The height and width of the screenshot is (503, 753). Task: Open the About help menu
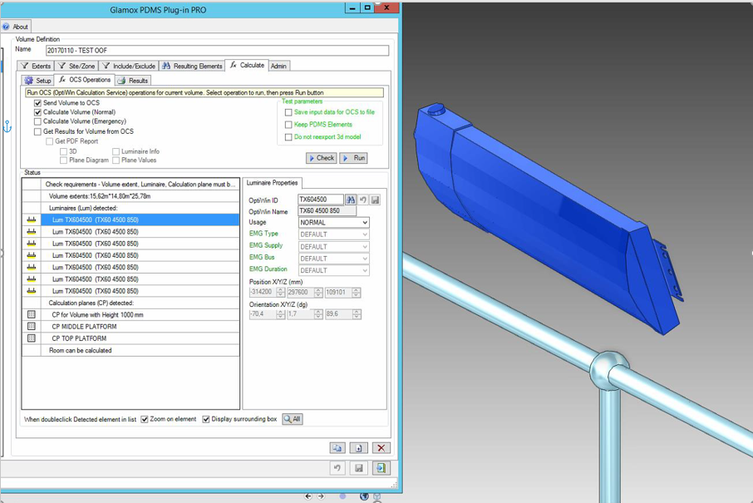(15, 27)
